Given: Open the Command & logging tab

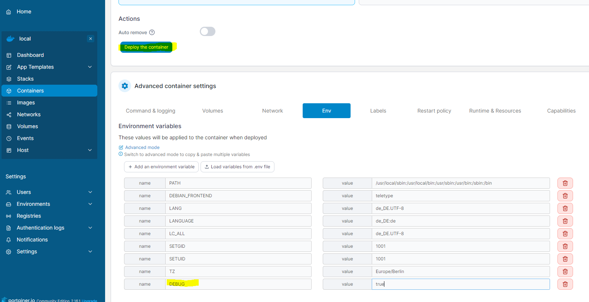Looking at the screenshot, I should 150,111.
